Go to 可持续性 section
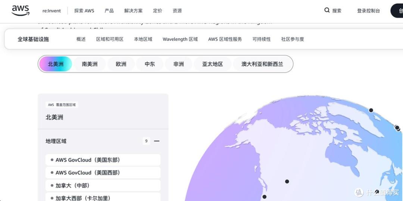 click(x=261, y=39)
